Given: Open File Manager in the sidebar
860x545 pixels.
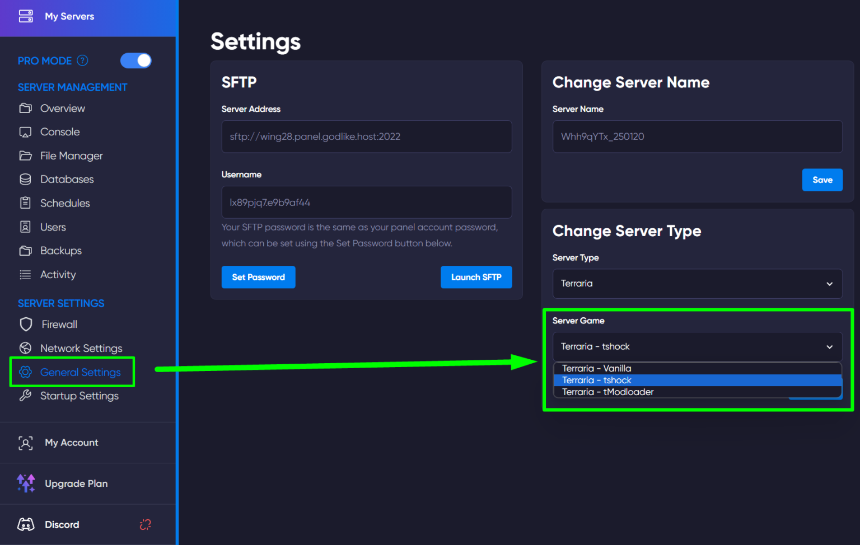Looking at the screenshot, I should click(71, 156).
